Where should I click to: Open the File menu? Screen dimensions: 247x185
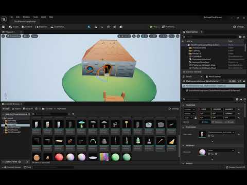point(11,17)
